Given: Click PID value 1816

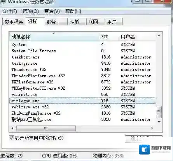Looking at the screenshot, I should tap(106, 57).
